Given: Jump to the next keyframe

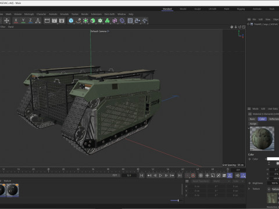Looking at the screenshot, I should [172, 175].
